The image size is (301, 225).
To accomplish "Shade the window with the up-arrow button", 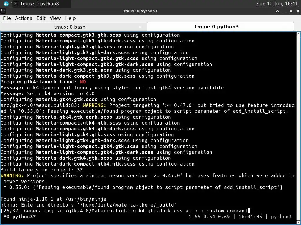I will click(277, 11).
